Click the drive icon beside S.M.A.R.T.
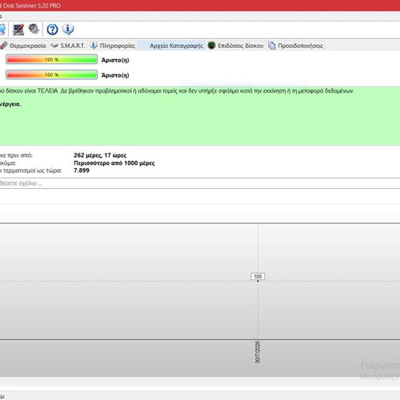The height and width of the screenshot is (400, 400). [54, 46]
